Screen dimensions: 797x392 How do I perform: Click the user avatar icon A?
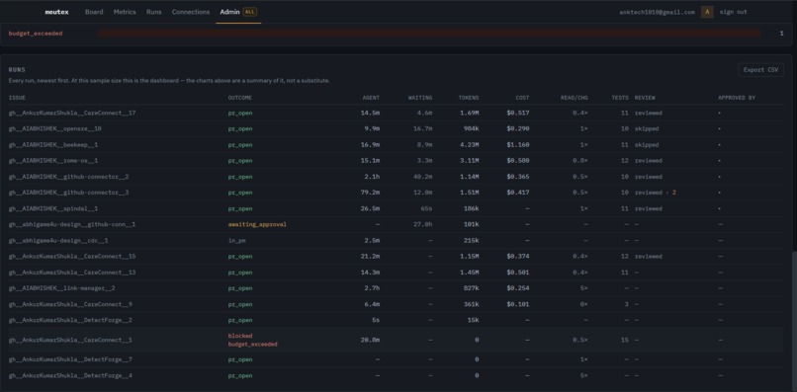click(707, 12)
